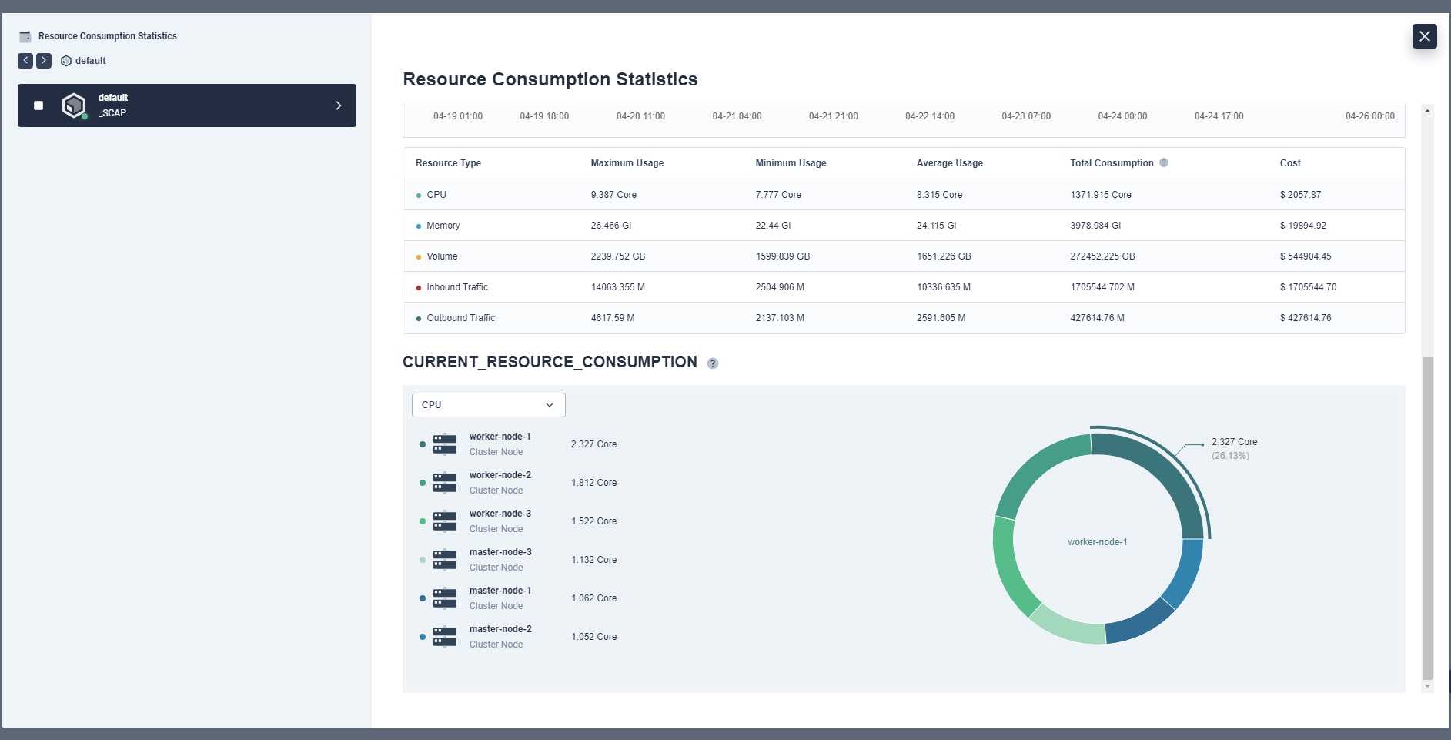Click the default namespace cube icon in sidebar
1451x740 pixels.
pos(74,105)
